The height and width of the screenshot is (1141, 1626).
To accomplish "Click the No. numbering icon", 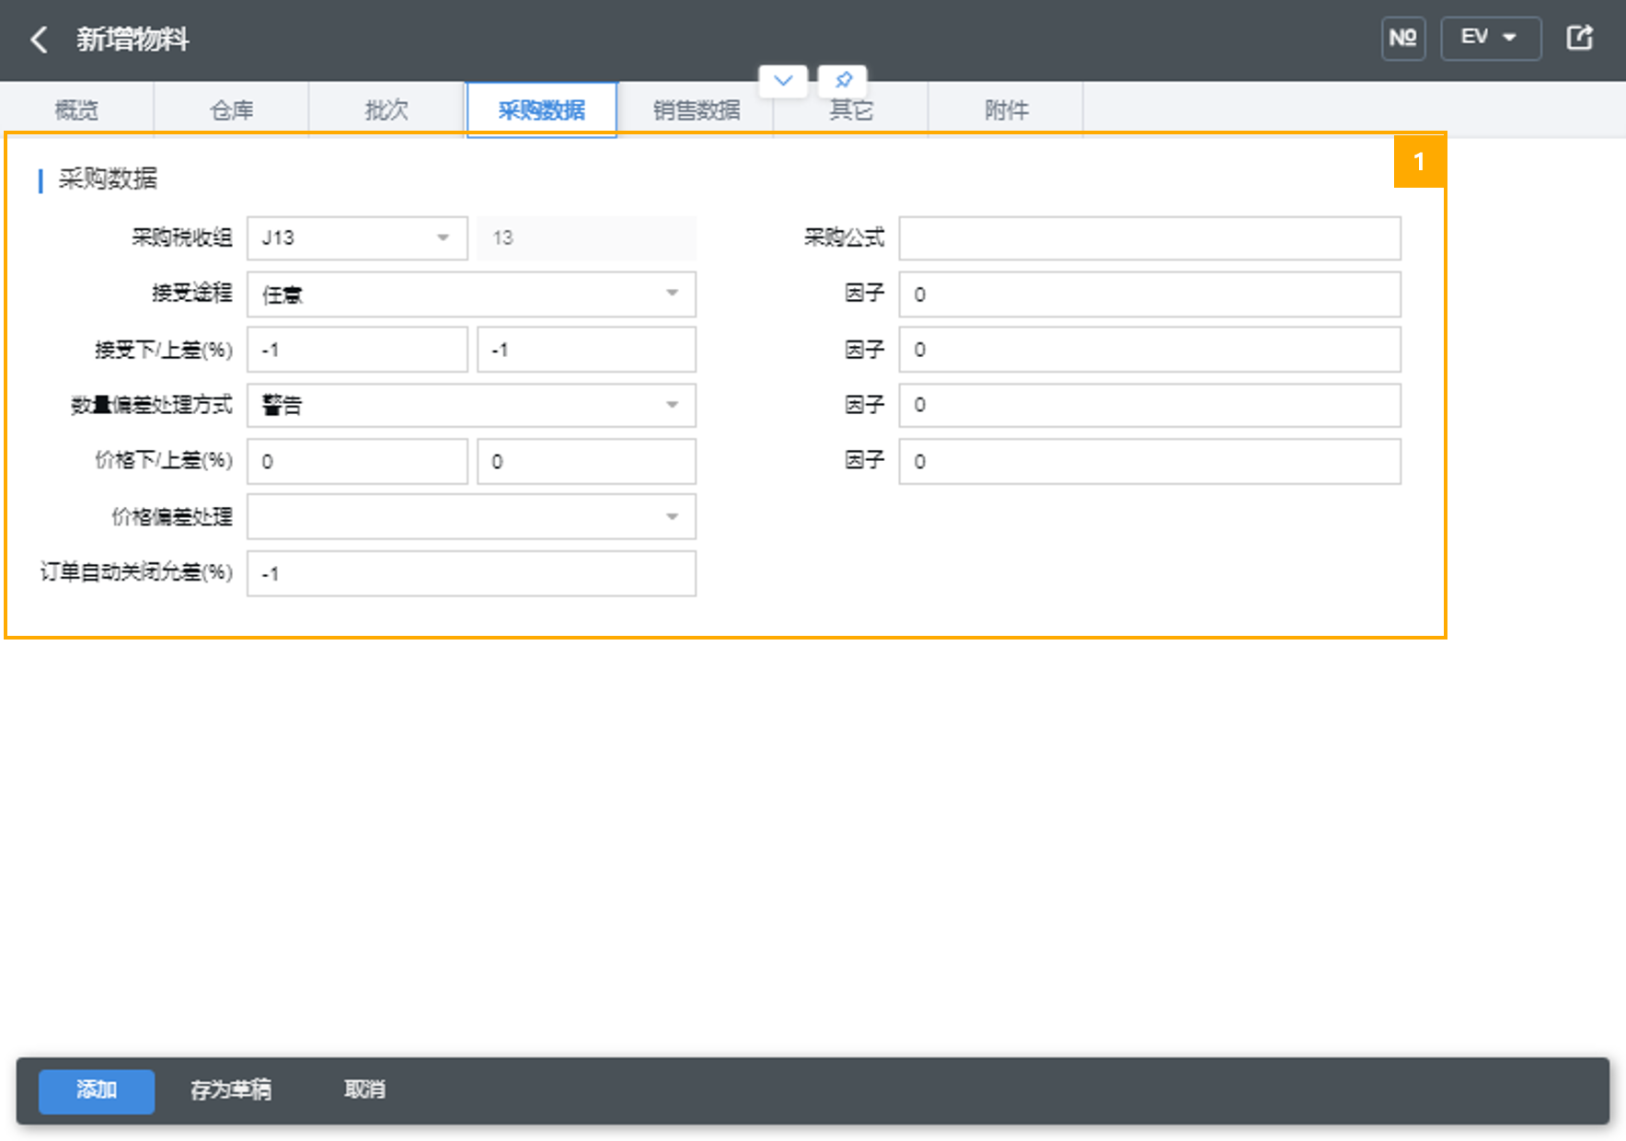I will [1402, 39].
